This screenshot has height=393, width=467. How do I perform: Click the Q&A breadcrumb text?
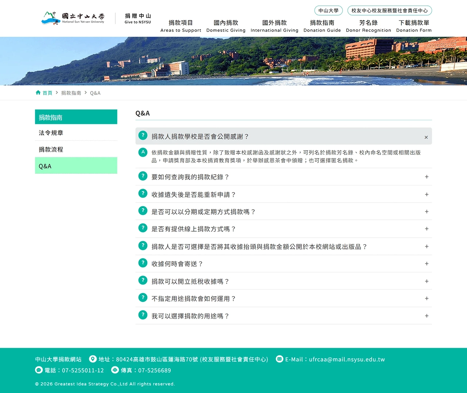(x=95, y=93)
